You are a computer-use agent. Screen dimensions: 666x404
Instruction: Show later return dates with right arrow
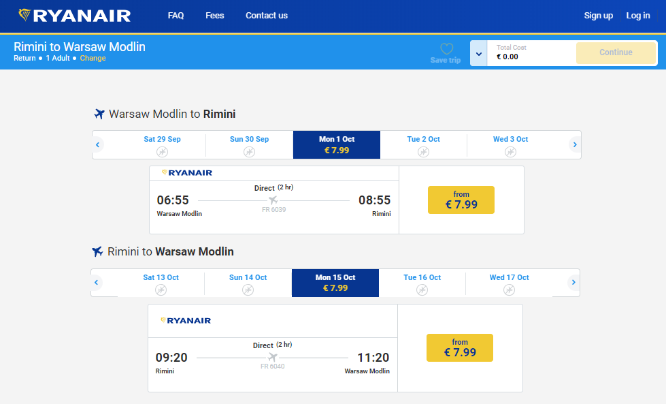tap(573, 282)
